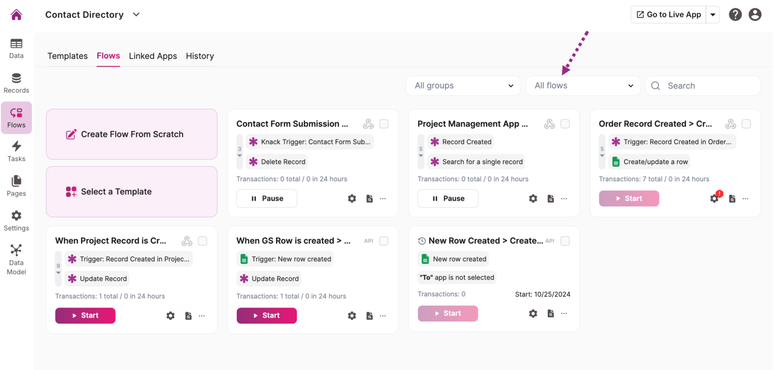775x370 pixels.
Task: Check the Contact Form Submission flow checkbox
Action: tap(384, 124)
